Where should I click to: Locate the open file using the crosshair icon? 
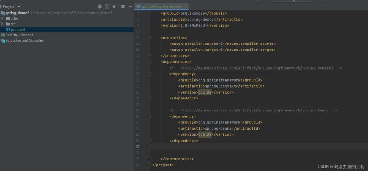(x=99, y=6)
